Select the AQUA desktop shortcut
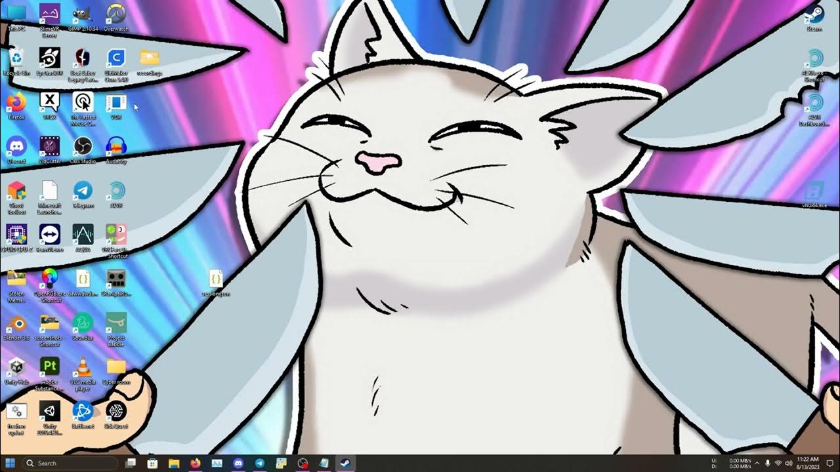This screenshot has width=840, height=472. coord(83,237)
